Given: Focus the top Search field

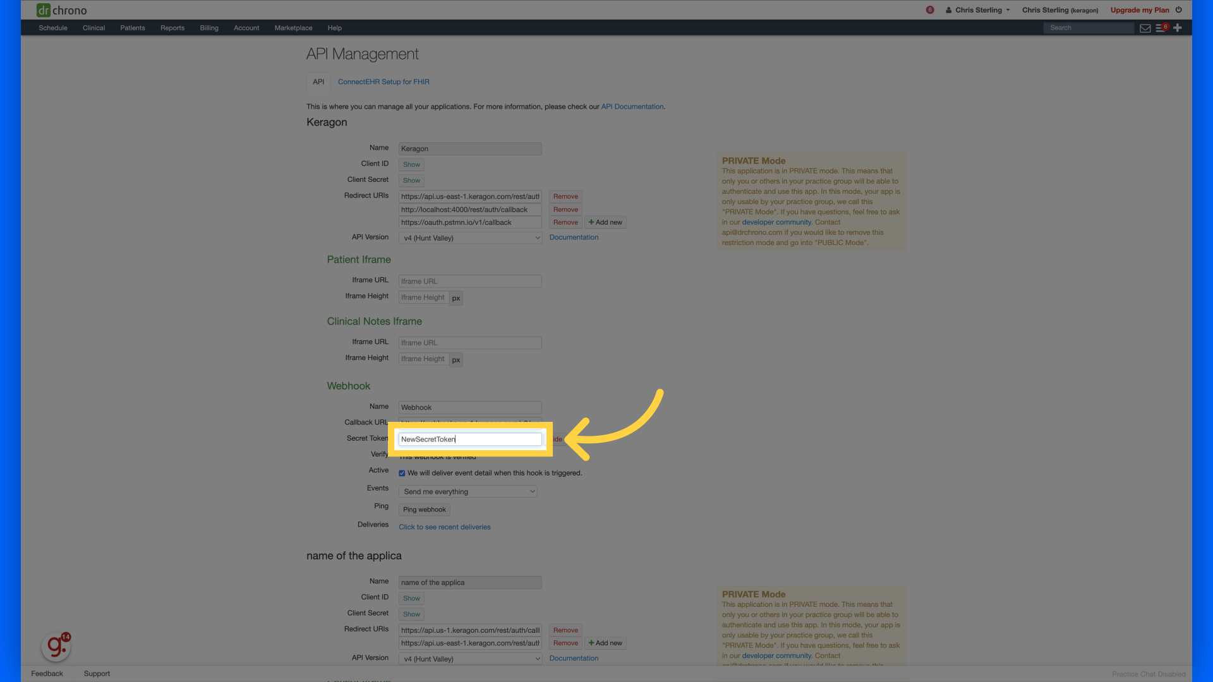Looking at the screenshot, I should (x=1089, y=28).
